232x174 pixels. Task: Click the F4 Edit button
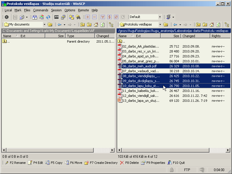(x=35, y=163)
